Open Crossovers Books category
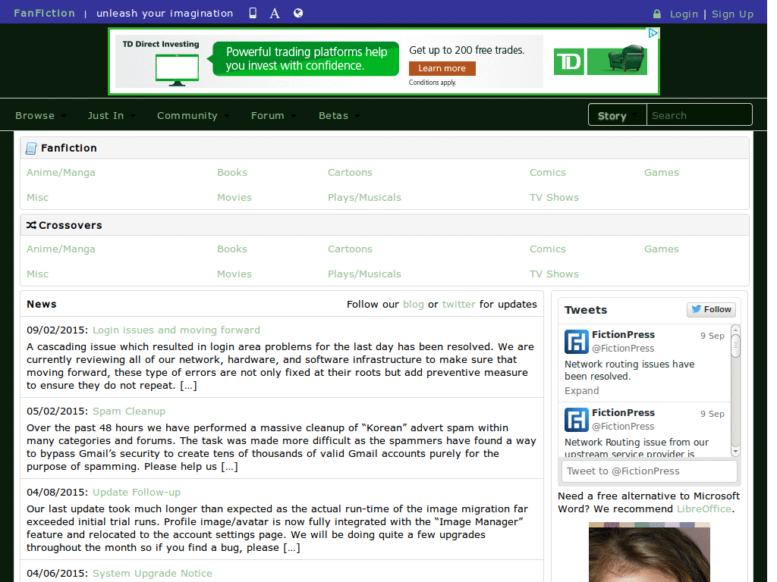Viewport: 777px width, 582px height. point(232,249)
